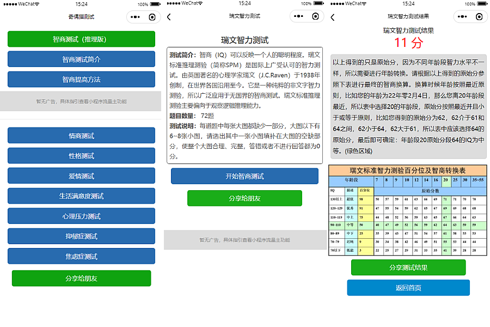Tap capsule close circle on 瑞文智力测试 intro page
The width and height of the screenshot is (490, 327).
click(x=315, y=17)
